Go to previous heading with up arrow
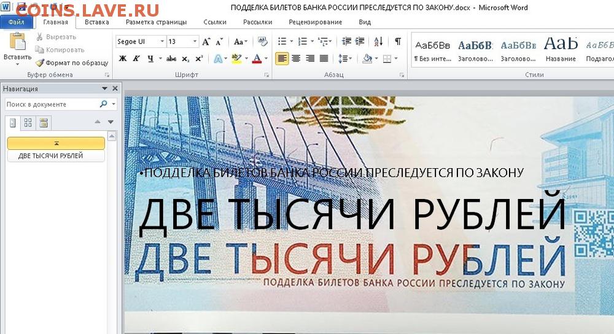This screenshot has height=334, width=614. [x=98, y=122]
